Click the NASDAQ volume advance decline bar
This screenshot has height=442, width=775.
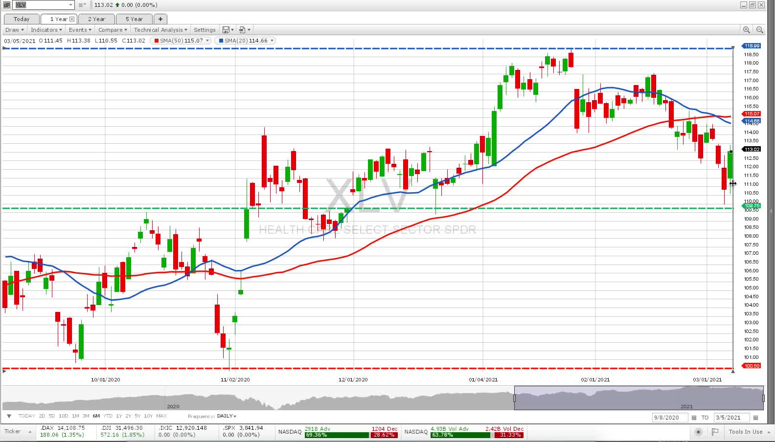click(477, 435)
